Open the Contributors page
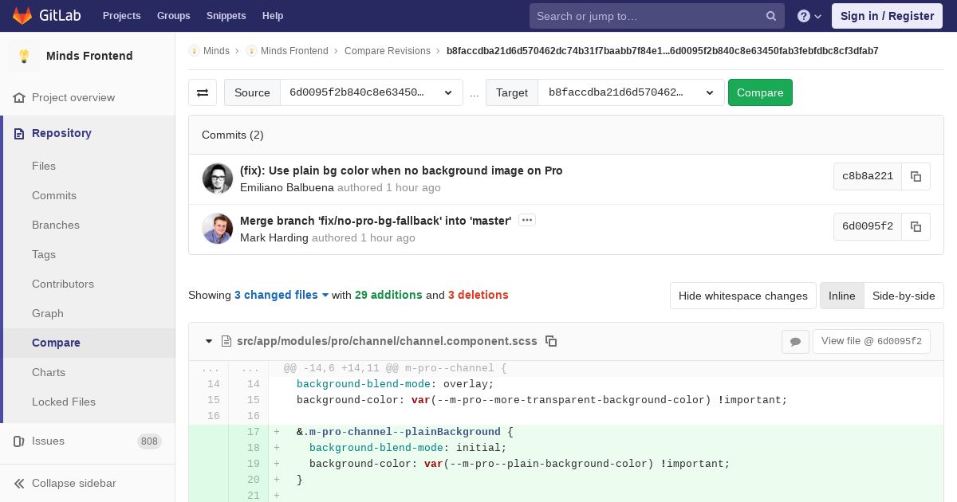 click(63, 284)
